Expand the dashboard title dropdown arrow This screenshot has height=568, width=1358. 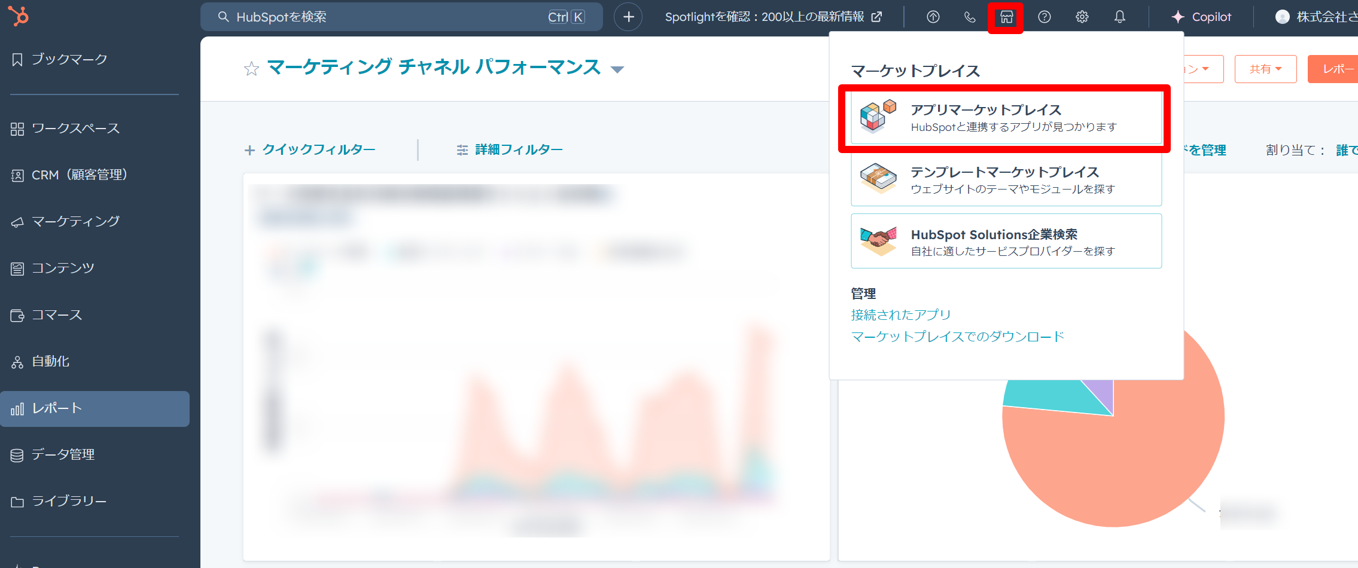[x=617, y=69]
